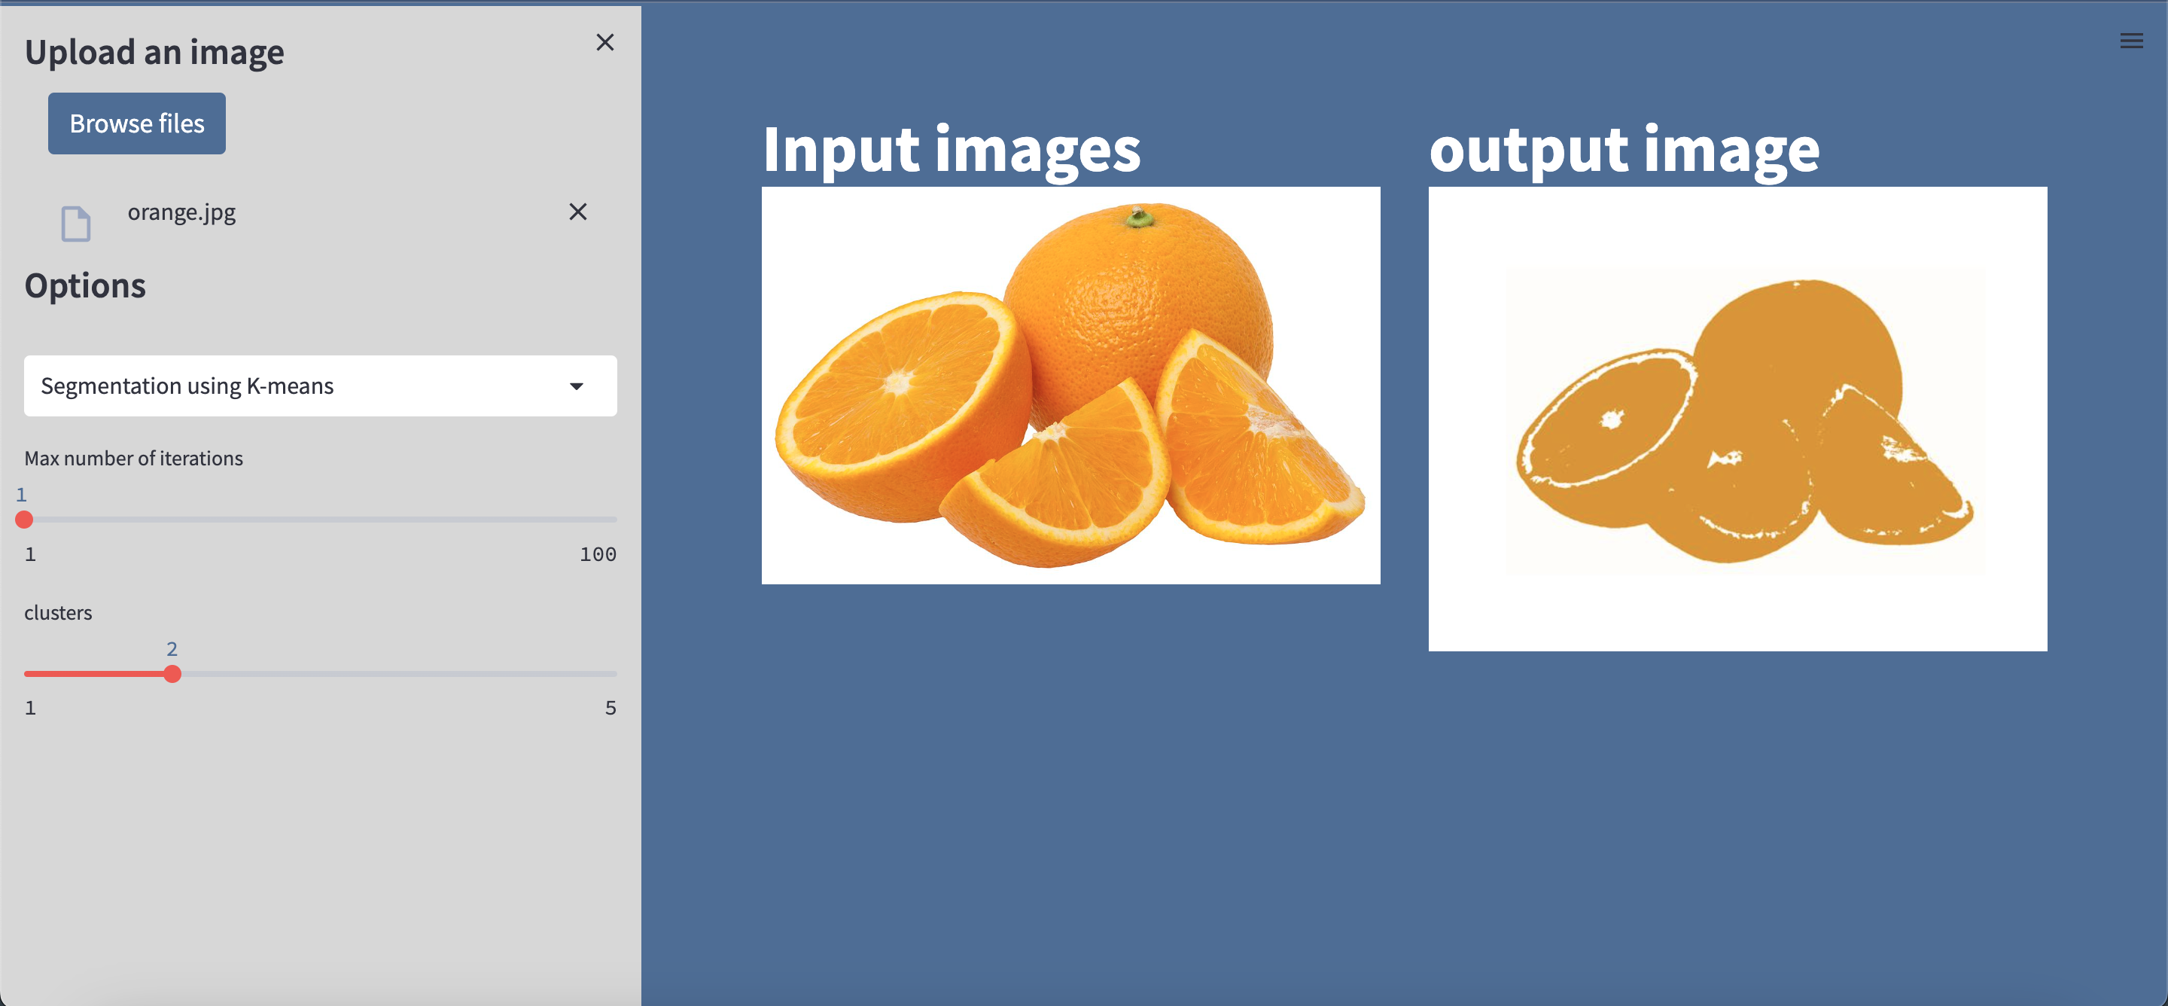Click the Max number of iterations label
Viewport: 2168px width, 1006px height.
click(133, 458)
